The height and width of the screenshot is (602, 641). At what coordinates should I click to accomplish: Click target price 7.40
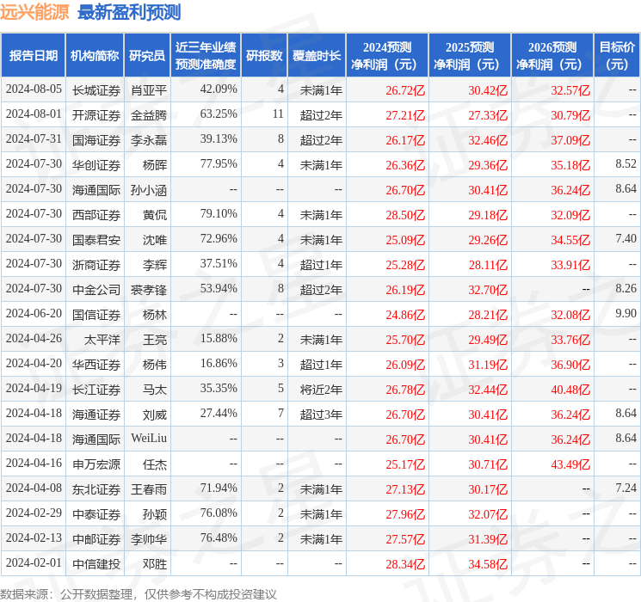tap(626, 239)
